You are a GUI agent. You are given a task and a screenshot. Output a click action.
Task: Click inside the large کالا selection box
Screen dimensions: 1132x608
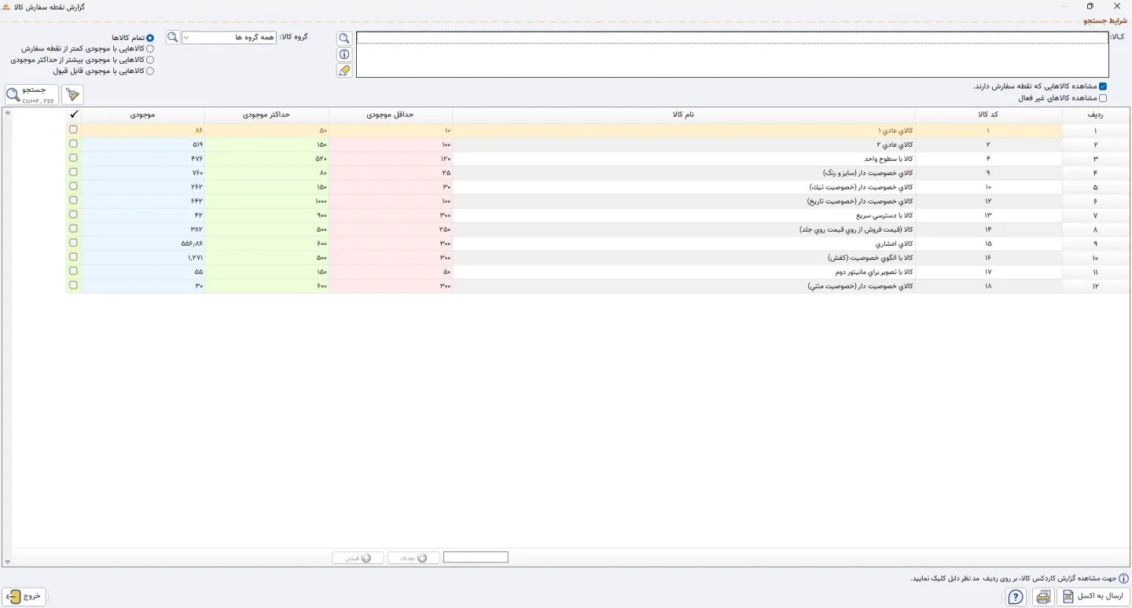733,54
